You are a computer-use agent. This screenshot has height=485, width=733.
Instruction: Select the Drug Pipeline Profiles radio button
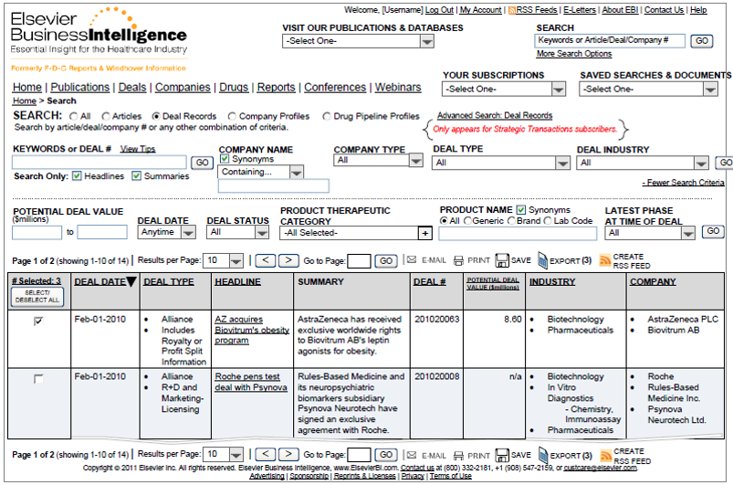(327, 116)
